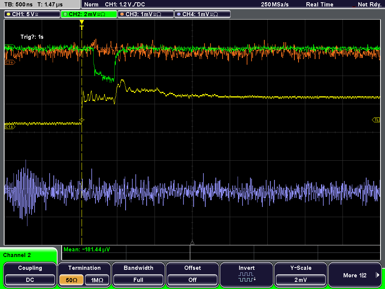Open the Y-Scale 2 mV setting
385x289 pixels.
tap(300, 280)
